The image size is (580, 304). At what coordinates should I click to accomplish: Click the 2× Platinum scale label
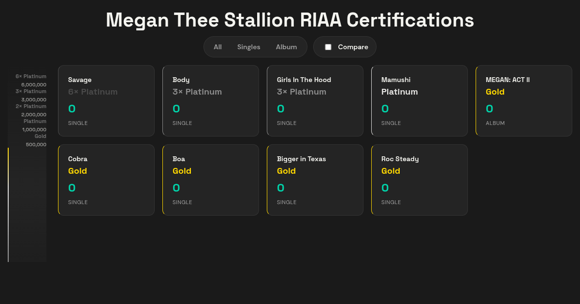click(31, 106)
